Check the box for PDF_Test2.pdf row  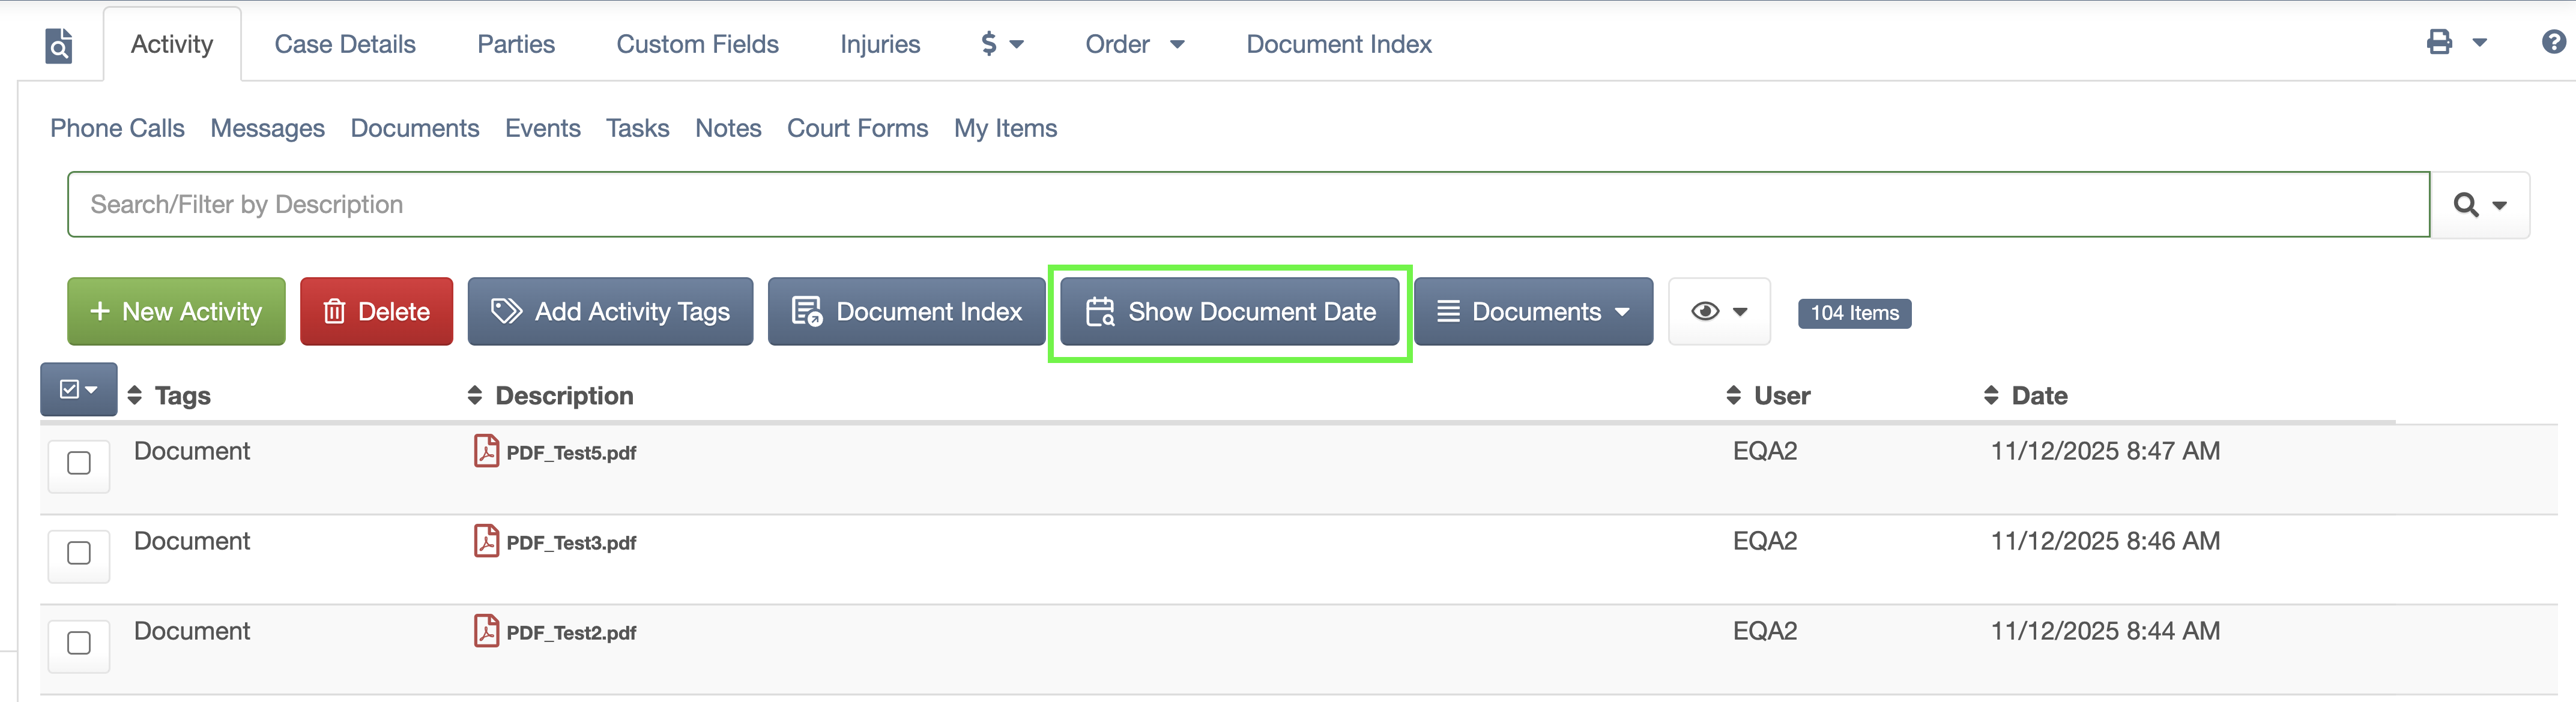(79, 643)
